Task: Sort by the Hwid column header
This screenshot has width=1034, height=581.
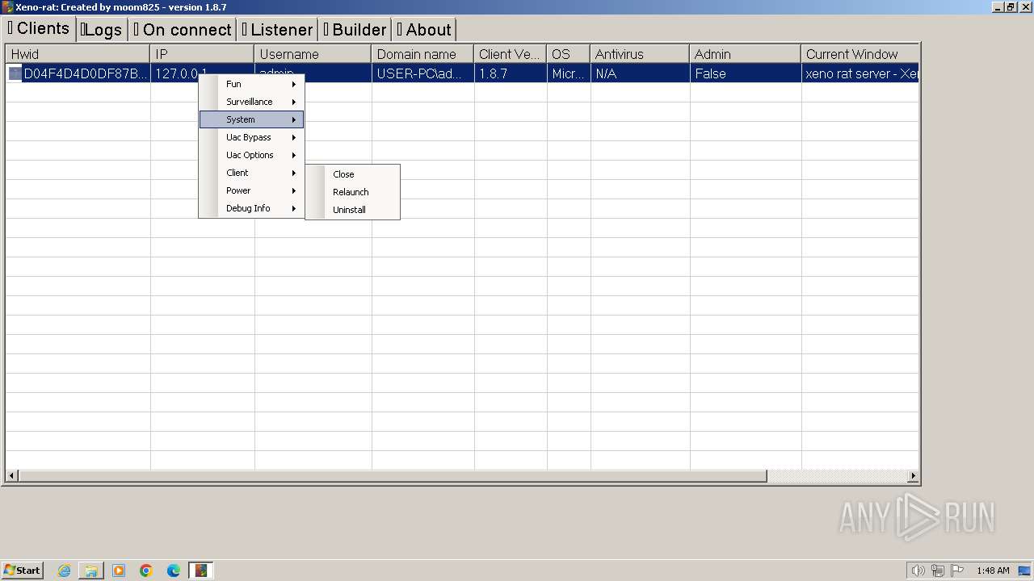Action: click(x=78, y=54)
